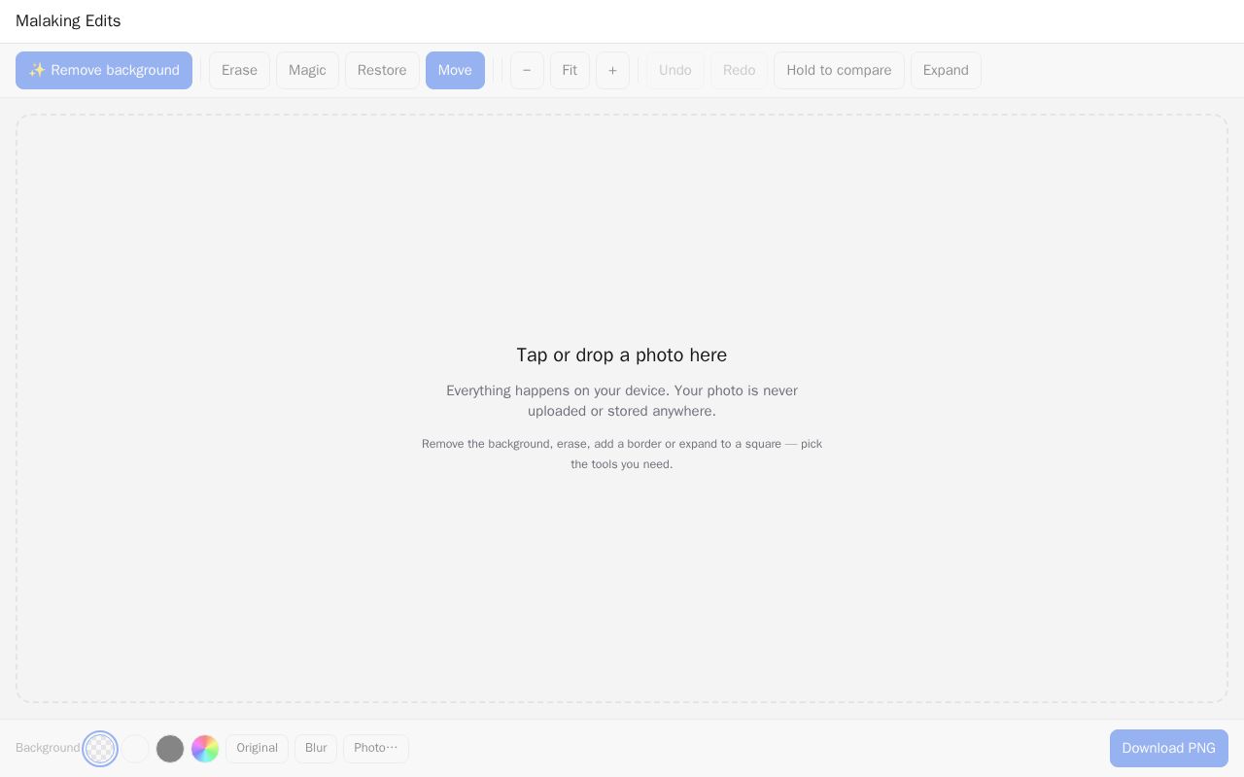
Task: Switch to the Restore tool
Action: pyautogui.click(x=382, y=70)
